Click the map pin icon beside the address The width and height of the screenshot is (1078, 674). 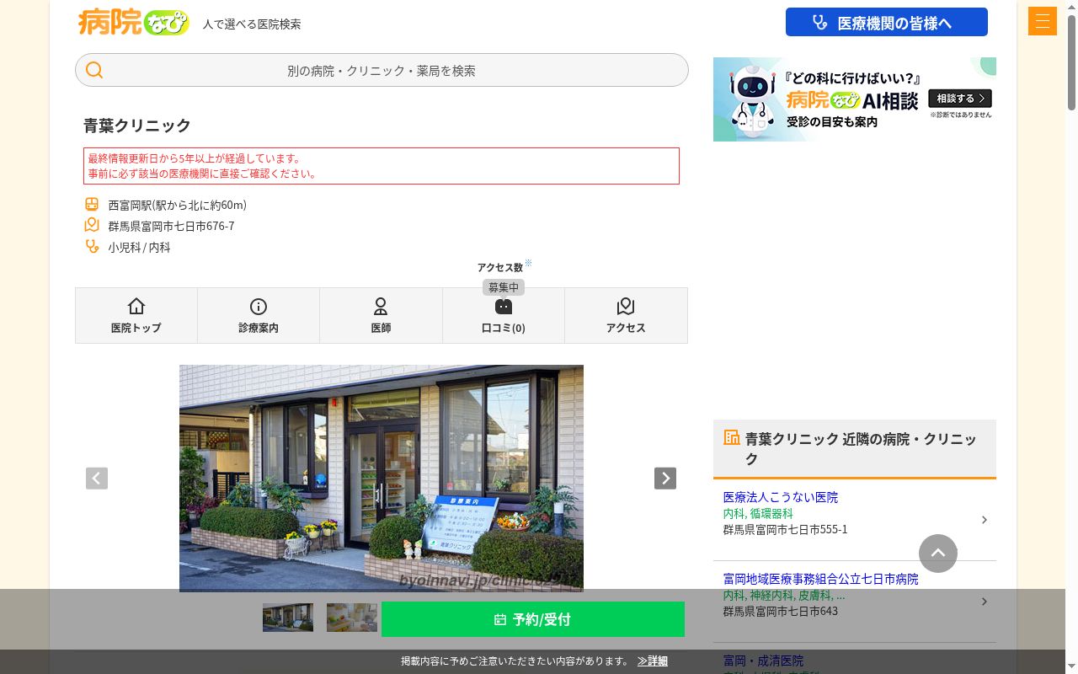tap(92, 226)
